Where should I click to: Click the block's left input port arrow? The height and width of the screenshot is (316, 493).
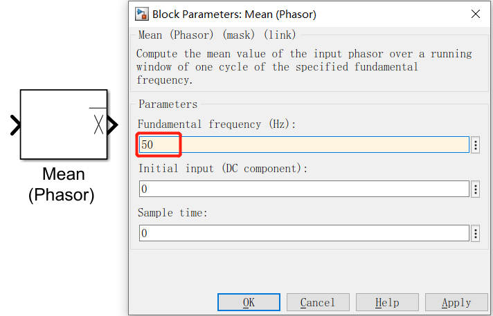click(x=15, y=125)
